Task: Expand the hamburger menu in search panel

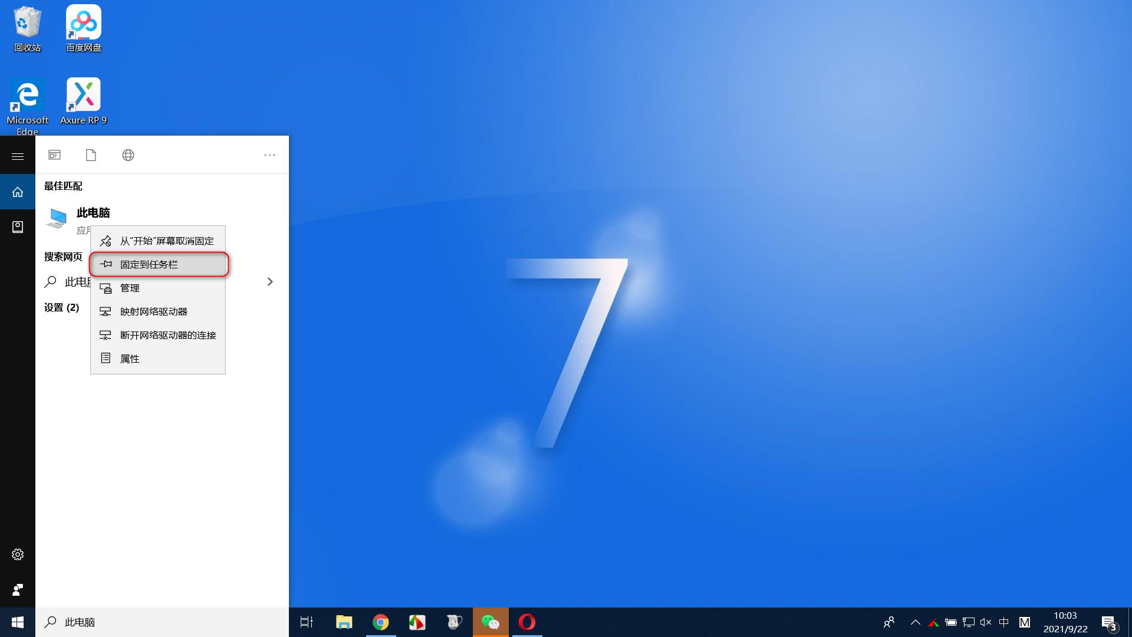Action: (x=18, y=156)
